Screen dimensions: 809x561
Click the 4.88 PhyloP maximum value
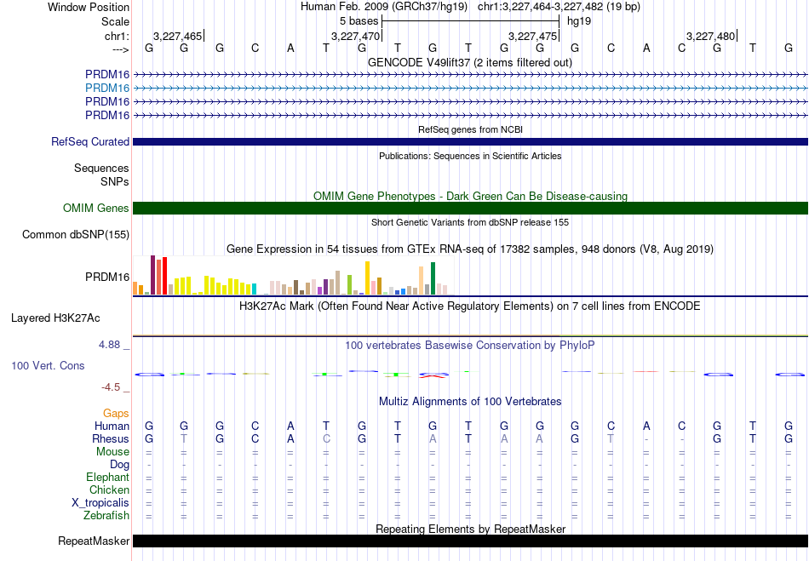click(x=109, y=345)
